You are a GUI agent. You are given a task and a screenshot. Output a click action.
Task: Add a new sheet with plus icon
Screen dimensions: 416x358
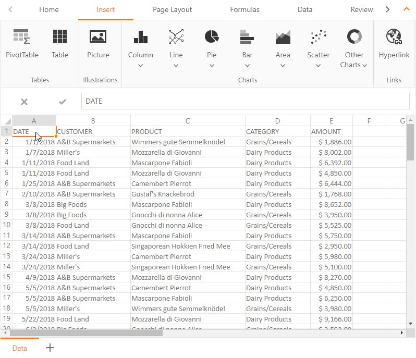click(x=50, y=348)
